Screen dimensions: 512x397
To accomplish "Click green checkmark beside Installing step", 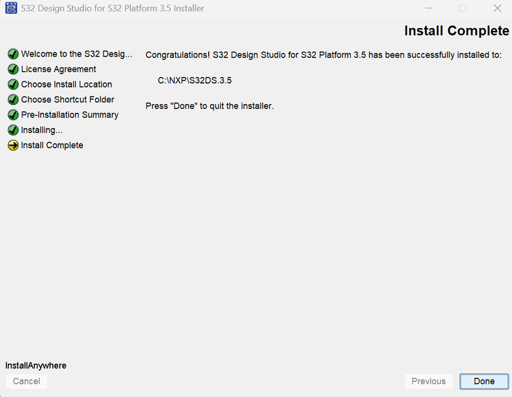I will click(13, 130).
